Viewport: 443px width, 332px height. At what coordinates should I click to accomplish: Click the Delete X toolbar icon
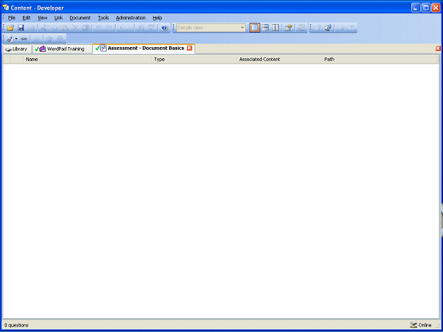point(75,28)
